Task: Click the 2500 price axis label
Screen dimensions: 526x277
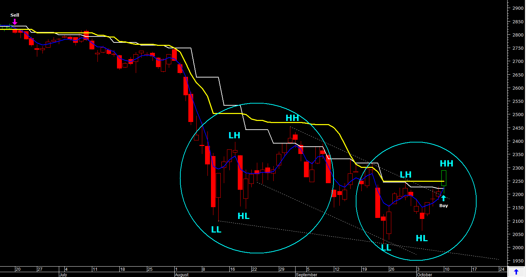Action: tap(518, 114)
